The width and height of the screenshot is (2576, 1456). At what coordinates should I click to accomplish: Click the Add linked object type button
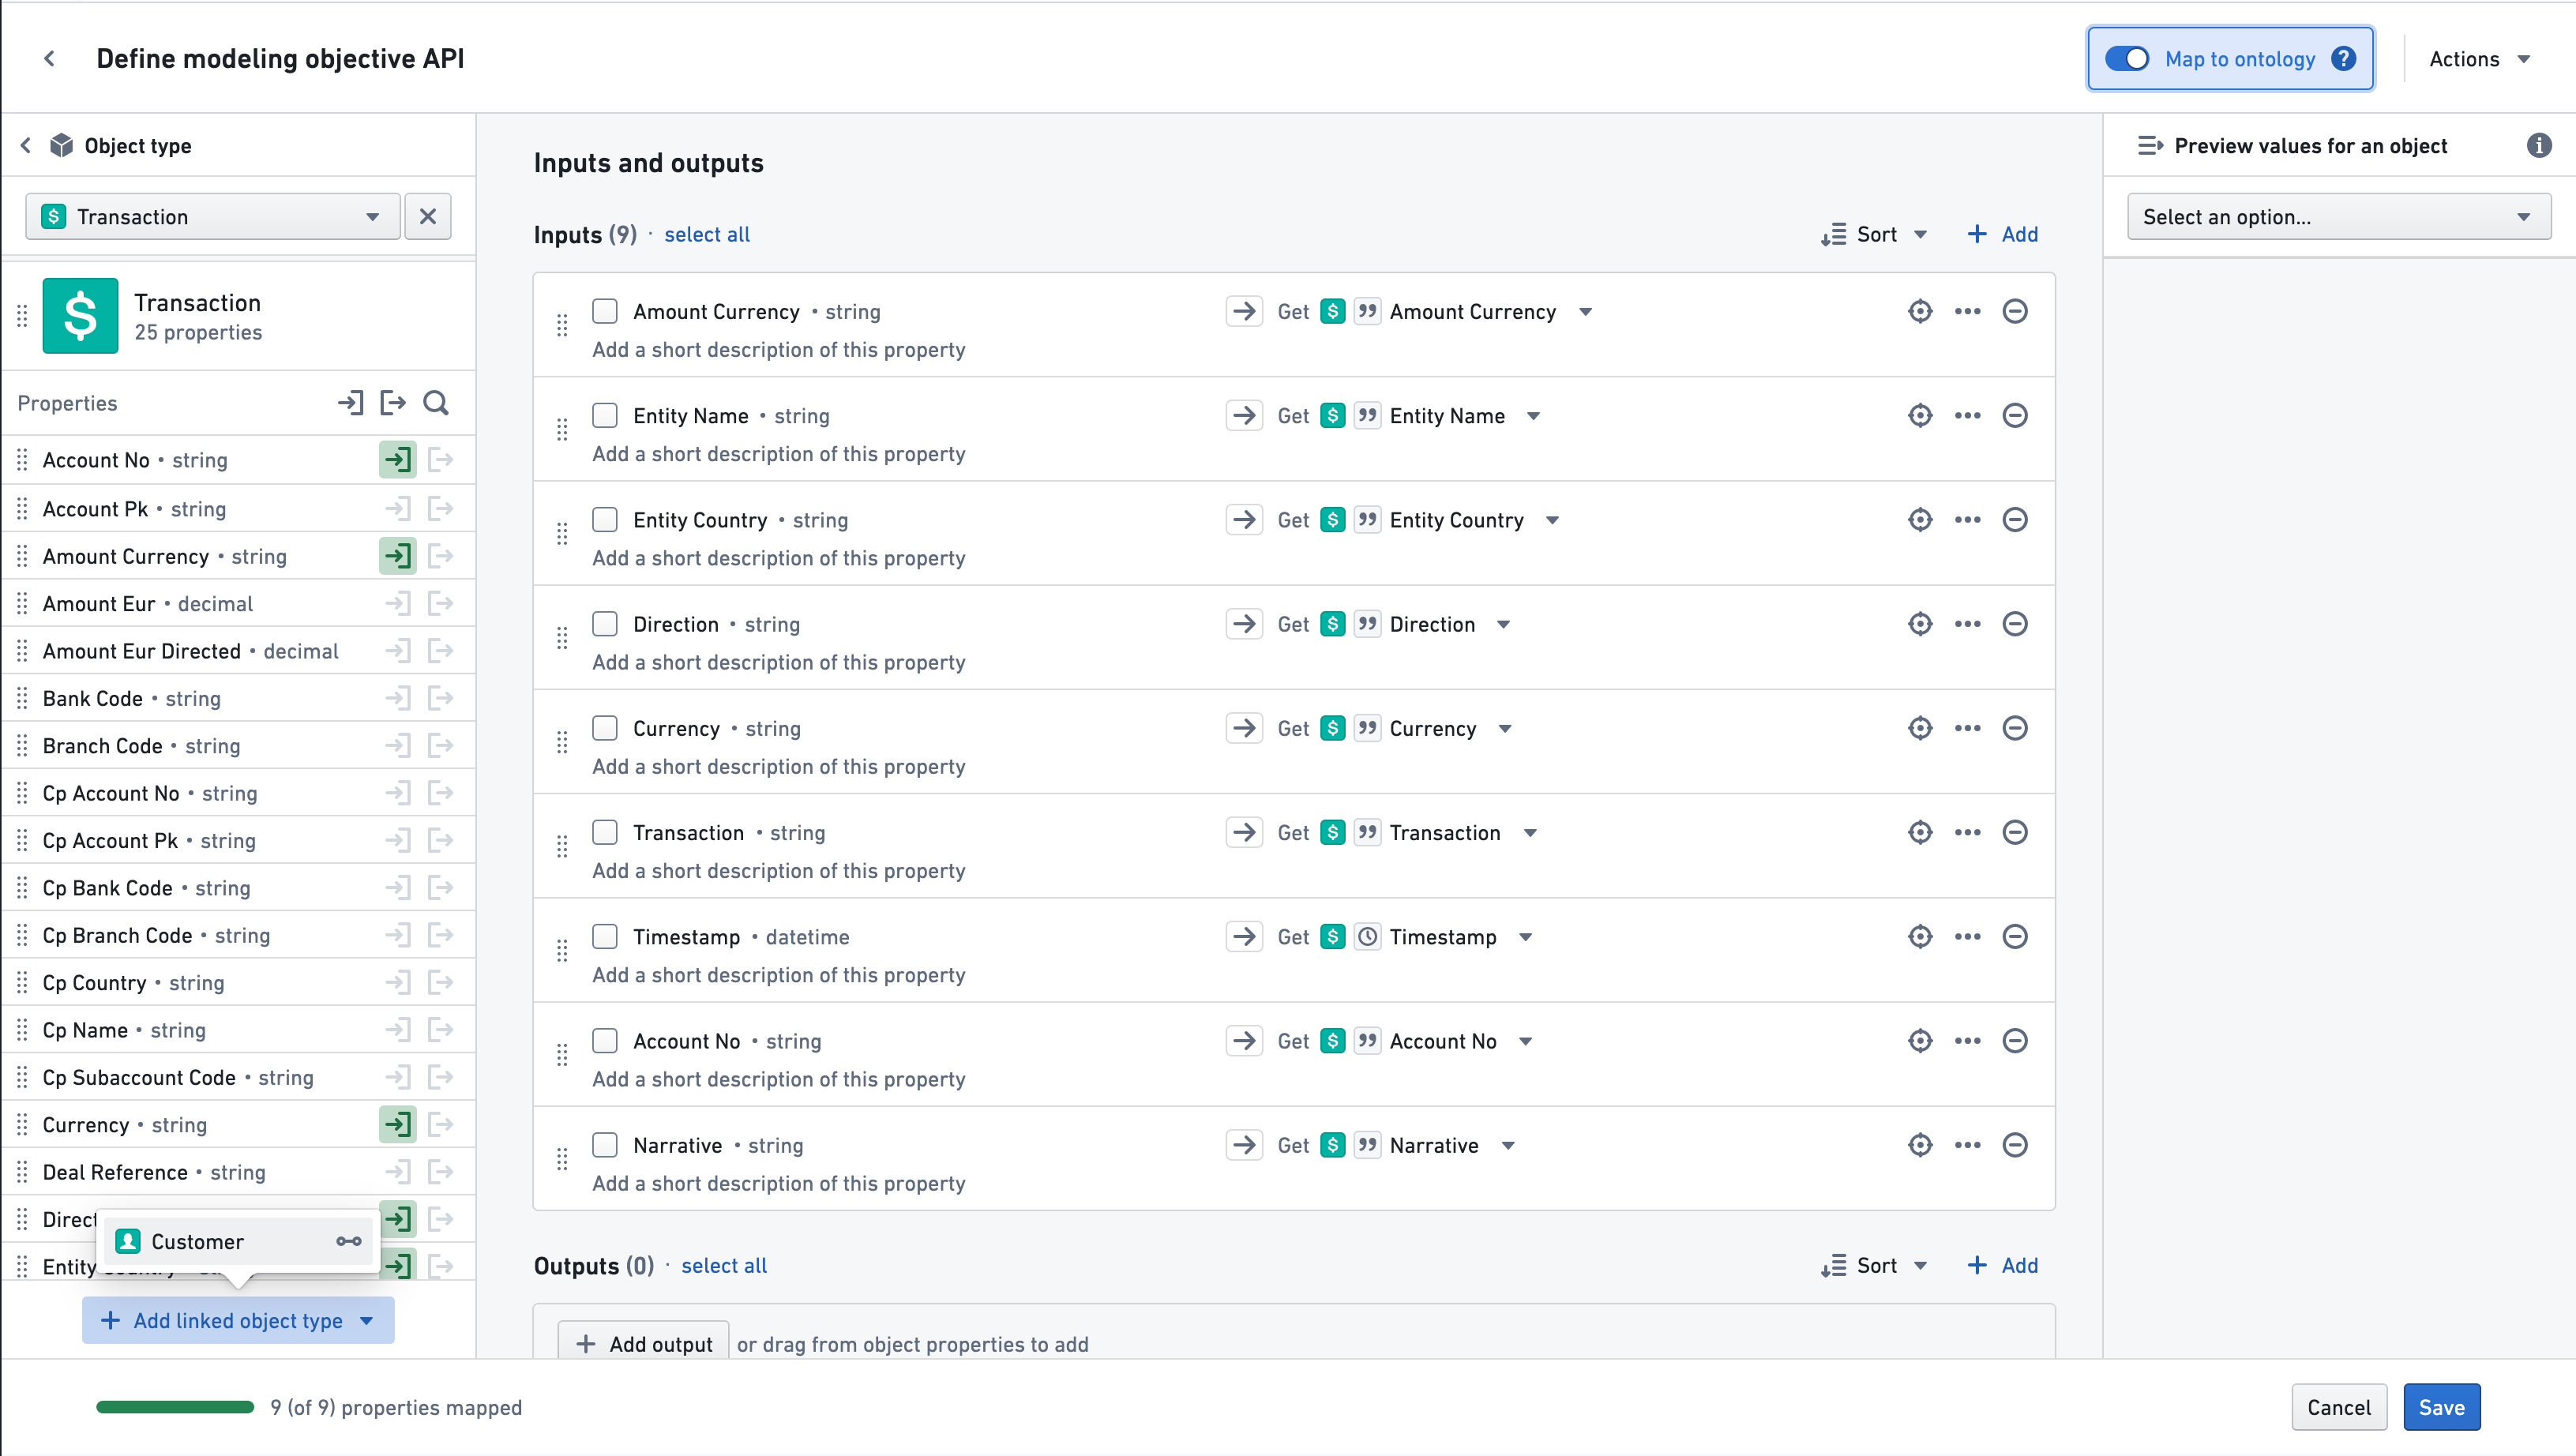click(237, 1319)
